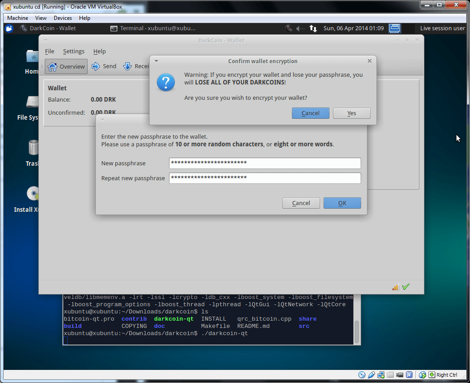
Task: Click the blue question mark dialog icon
Action: tap(166, 82)
